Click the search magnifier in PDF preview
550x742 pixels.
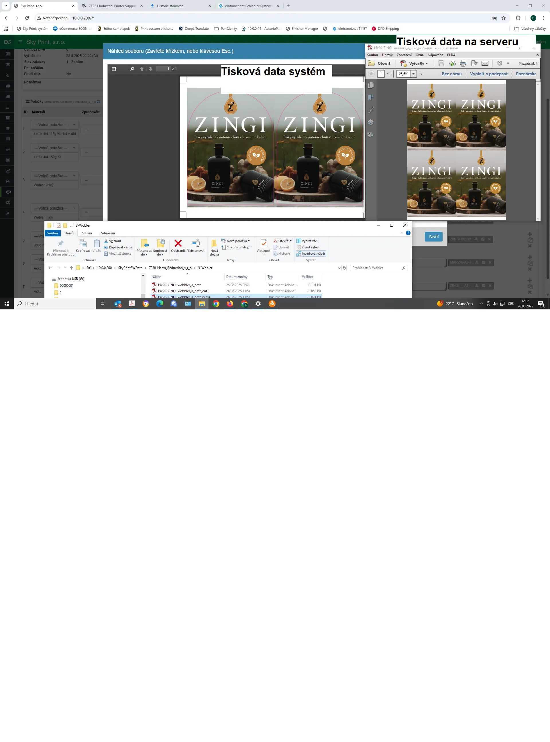(x=132, y=69)
